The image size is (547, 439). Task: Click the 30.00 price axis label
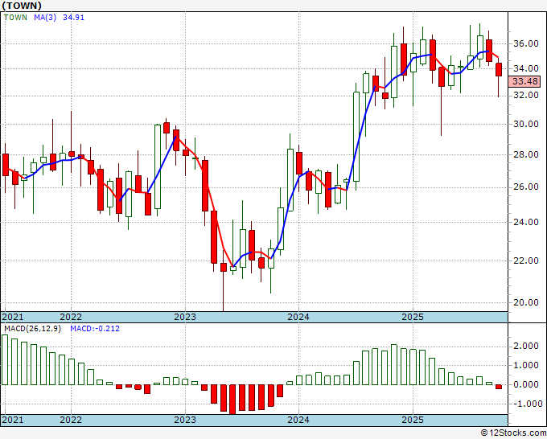pyautogui.click(x=525, y=124)
